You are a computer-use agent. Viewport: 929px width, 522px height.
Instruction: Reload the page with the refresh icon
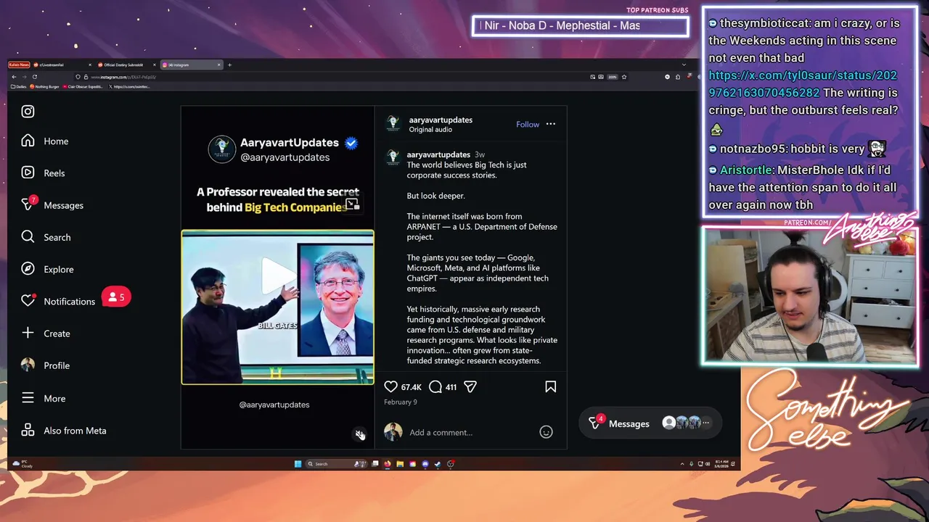[34, 76]
